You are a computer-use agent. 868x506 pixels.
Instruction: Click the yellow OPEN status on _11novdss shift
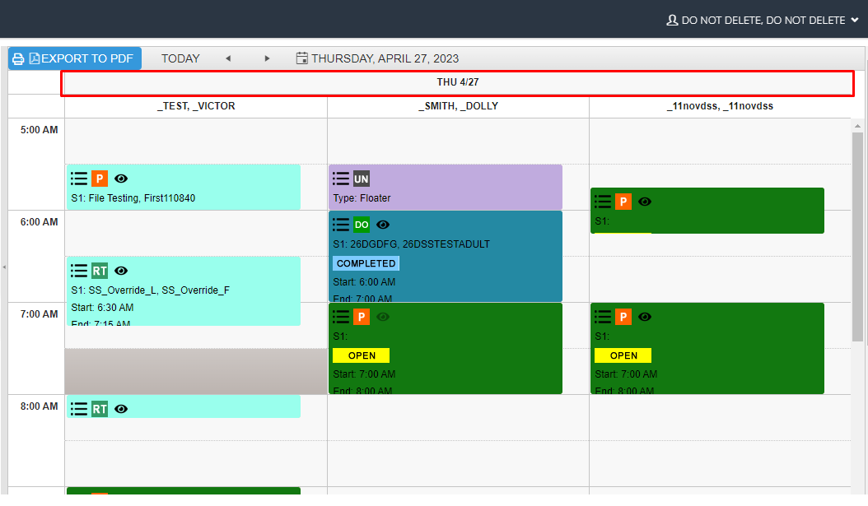623,355
